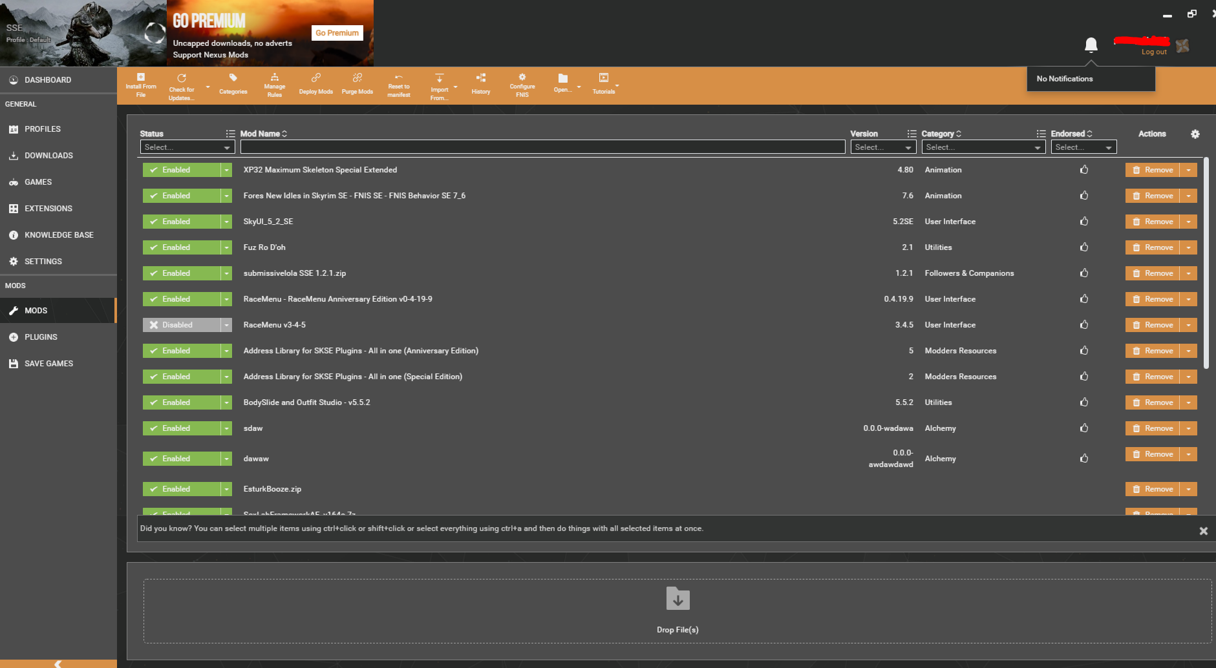Click the mod list vertical scrollbar
Viewport: 1216px width, 668px height.
tap(1206, 263)
